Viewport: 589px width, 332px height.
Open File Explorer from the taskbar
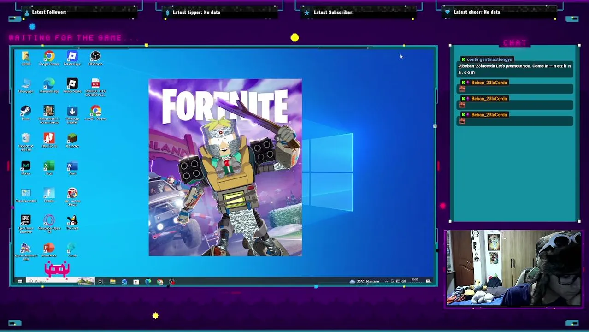(112, 281)
